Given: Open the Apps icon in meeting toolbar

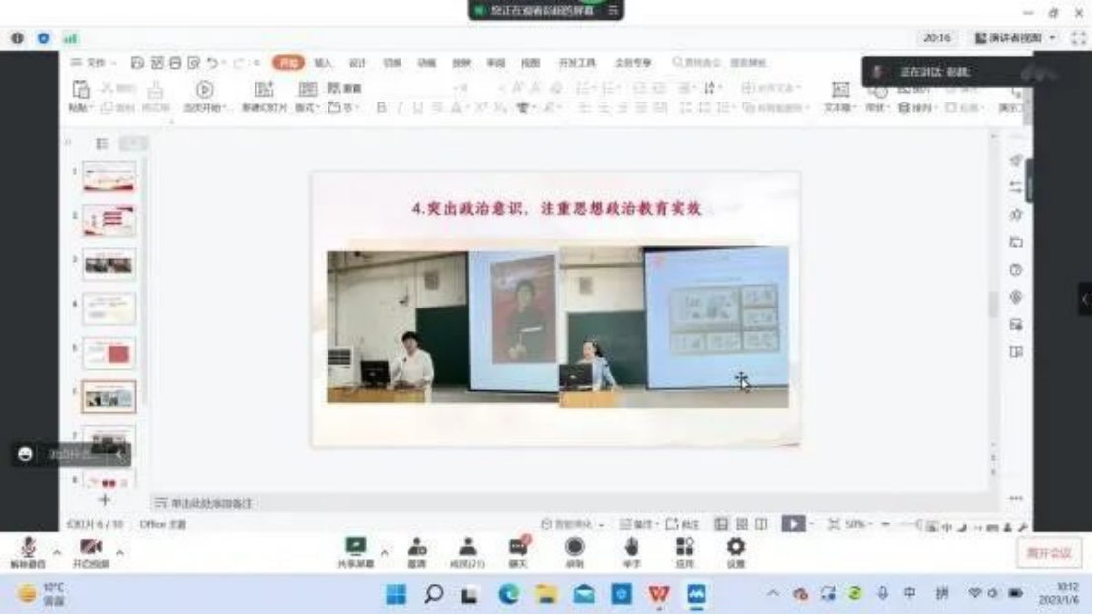Looking at the screenshot, I should (685, 550).
